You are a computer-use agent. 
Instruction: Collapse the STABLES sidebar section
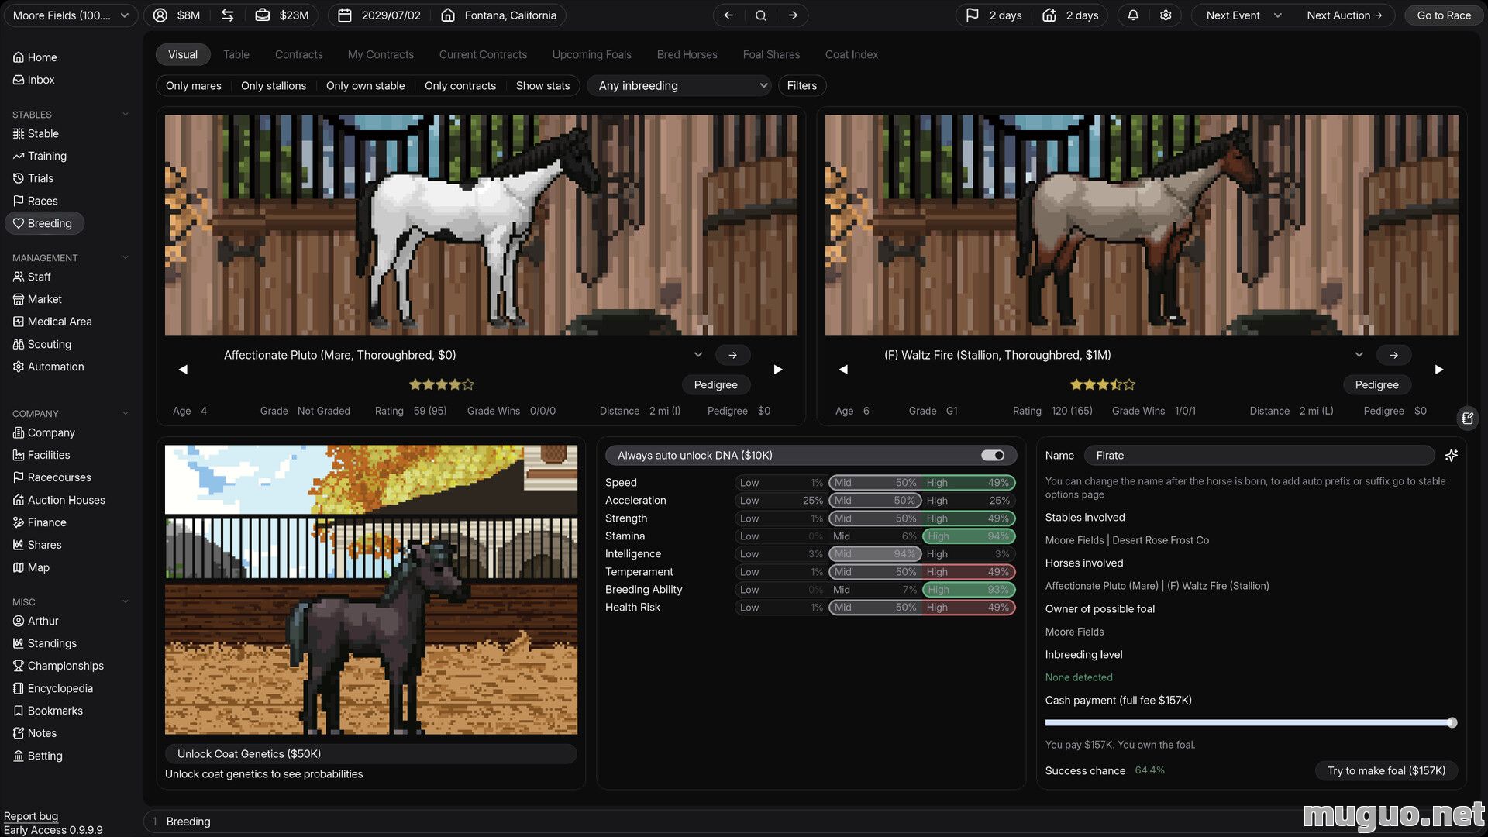point(126,115)
